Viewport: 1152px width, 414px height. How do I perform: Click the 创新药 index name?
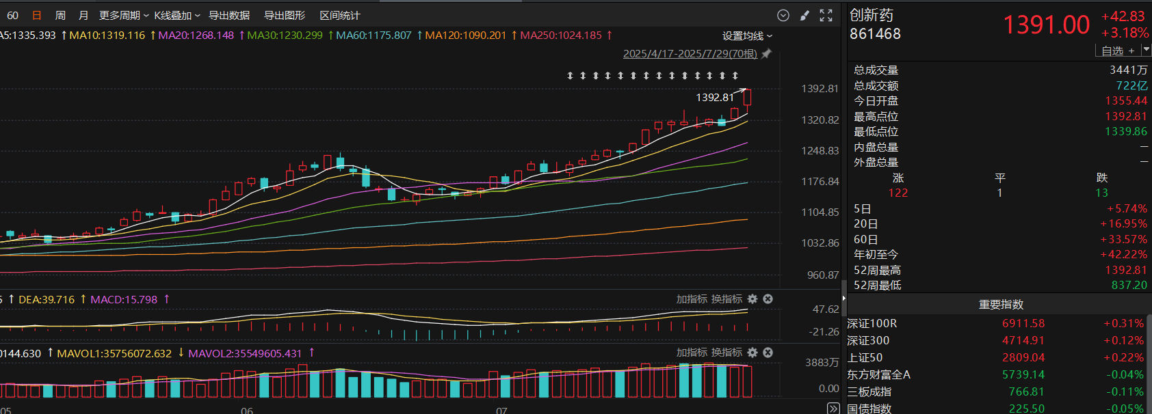pos(872,15)
